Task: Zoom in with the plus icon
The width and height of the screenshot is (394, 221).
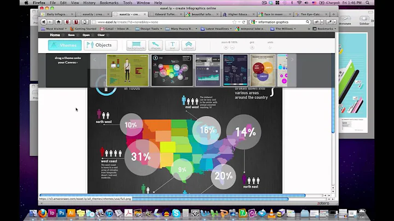Action: click(225, 47)
